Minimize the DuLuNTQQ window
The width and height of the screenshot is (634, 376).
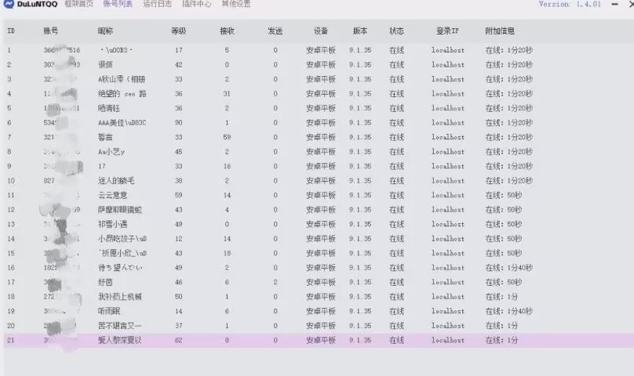pyautogui.click(x=614, y=4)
